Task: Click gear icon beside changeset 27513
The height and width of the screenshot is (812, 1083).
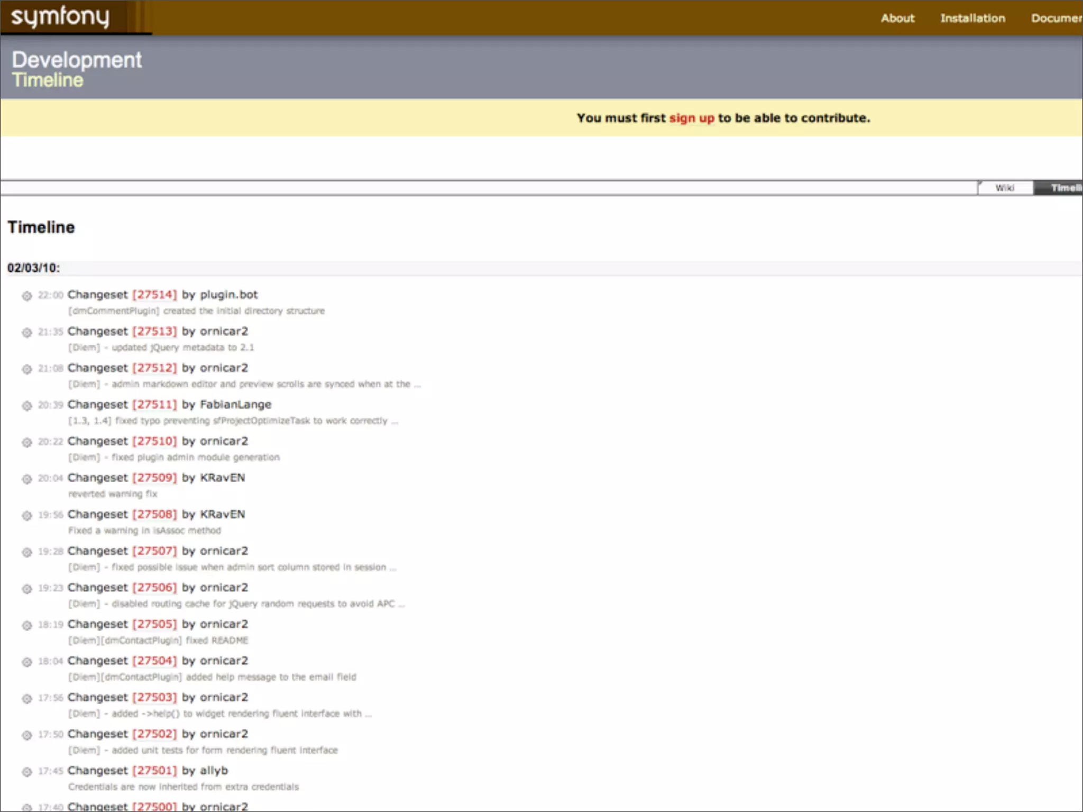Action: pyautogui.click(x=26, y=332)
